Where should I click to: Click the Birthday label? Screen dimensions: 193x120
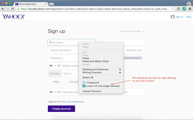[55, 73]
